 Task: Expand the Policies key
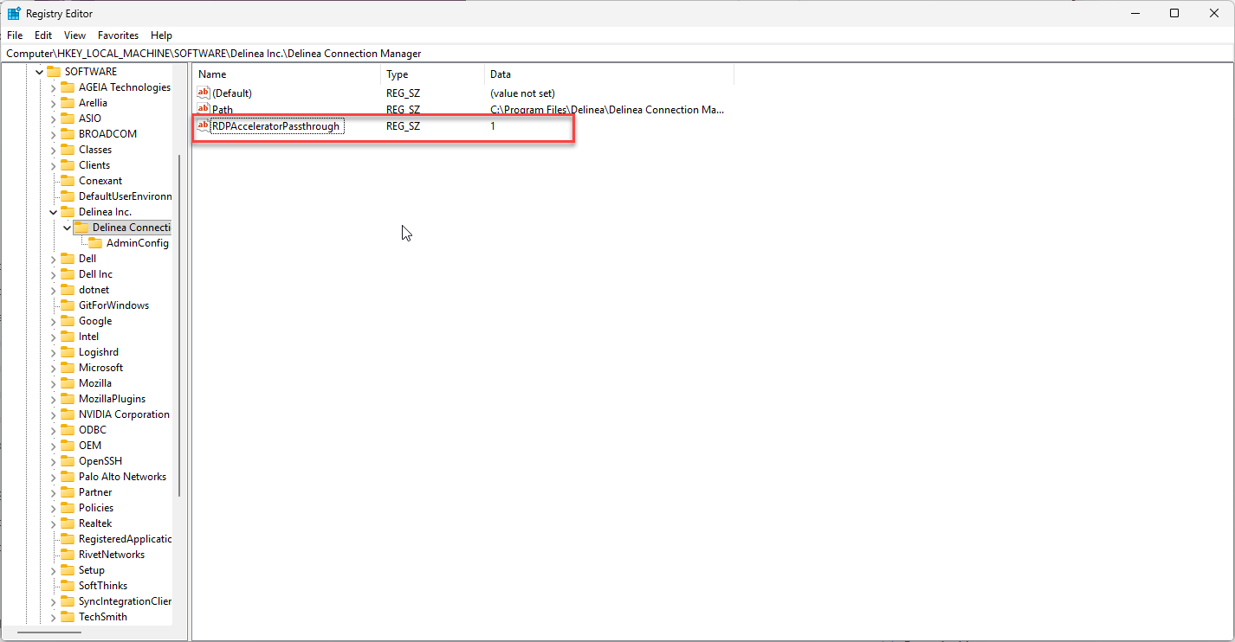(53, 508)
